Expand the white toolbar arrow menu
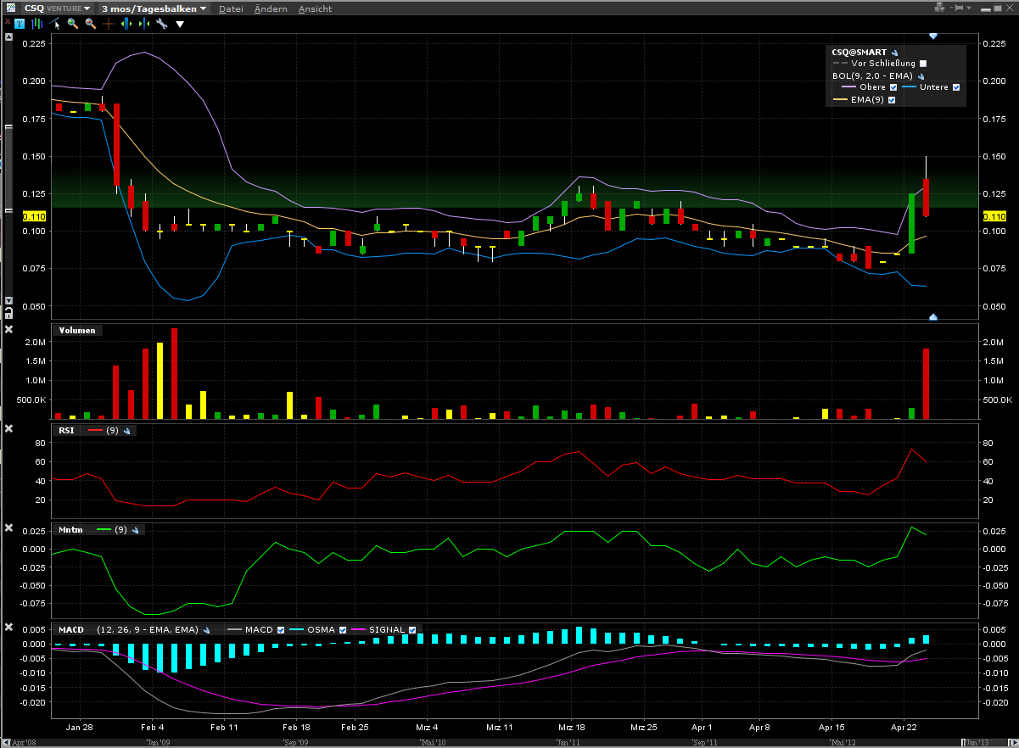Image resolution: width=1019 pixels, height=748 pixels. click(180, 25)
